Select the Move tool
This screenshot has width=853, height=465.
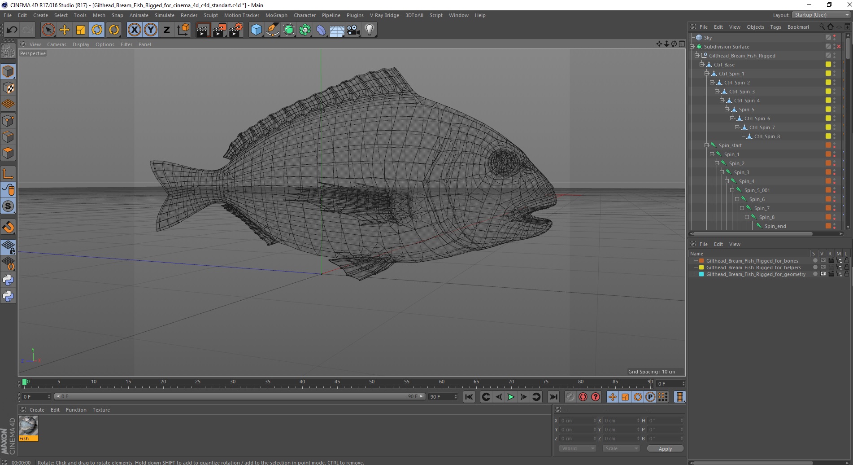click(x=65, y=30)
